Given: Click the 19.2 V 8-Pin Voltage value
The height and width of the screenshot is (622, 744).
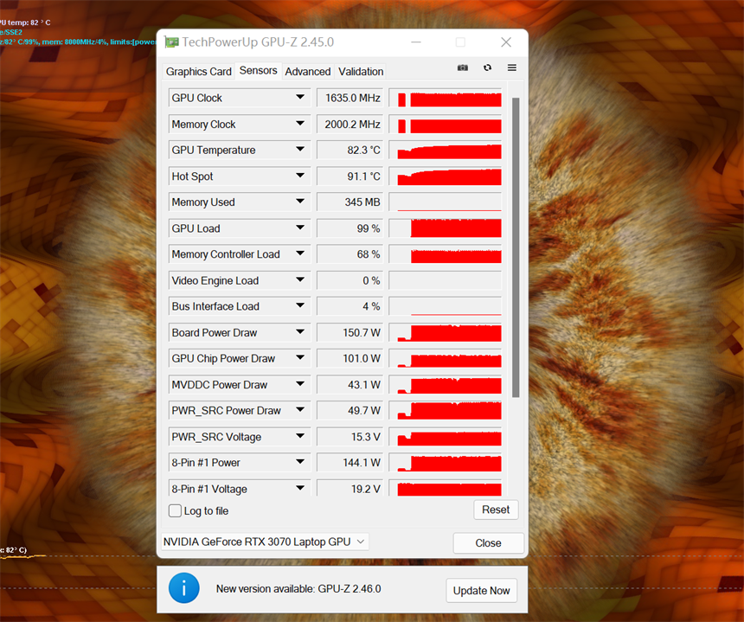Looking at the screenshot, I should (350, 488).
